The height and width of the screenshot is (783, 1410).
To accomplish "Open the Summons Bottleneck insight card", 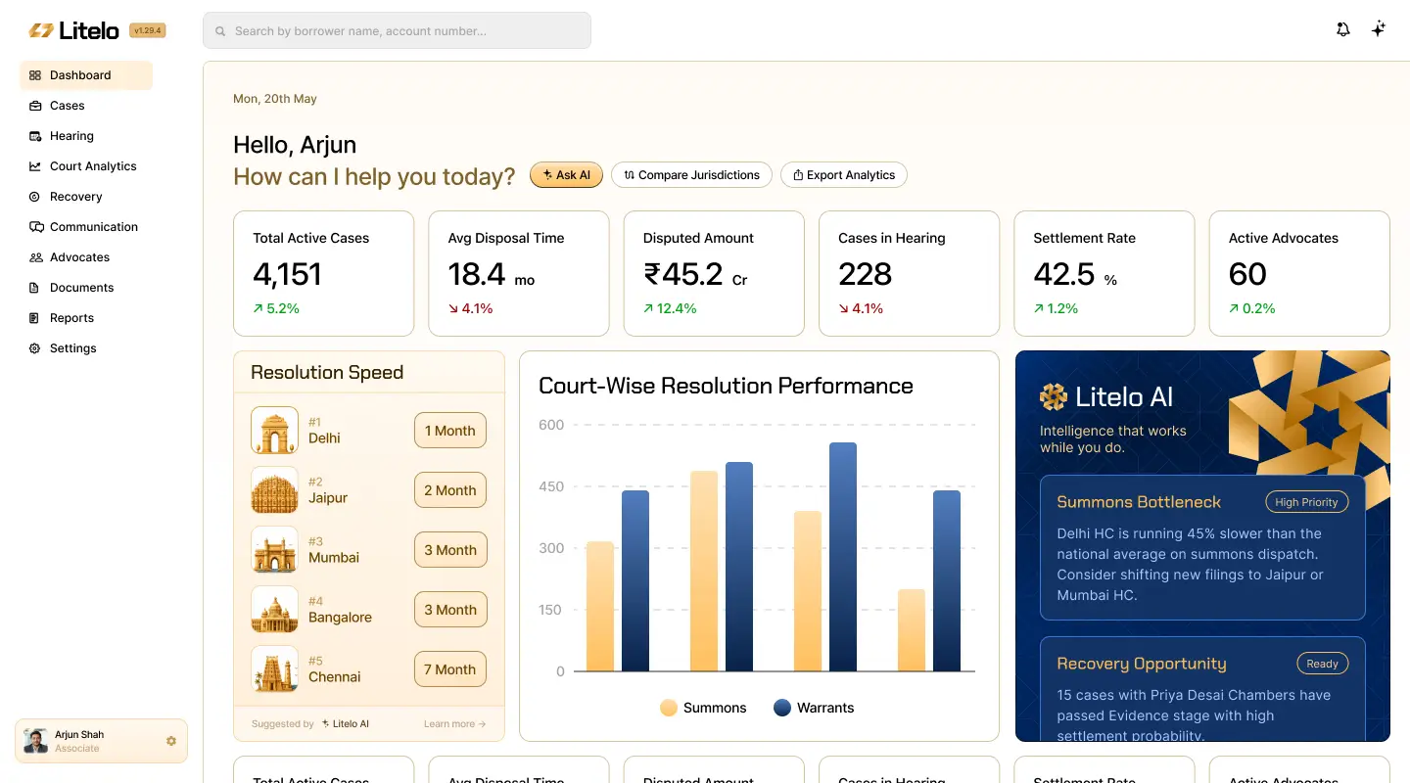I will pos(1202,548).
